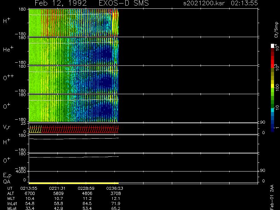Click the 'ALT' row header
Screen dimensions: 280x210
pos(10,194)
